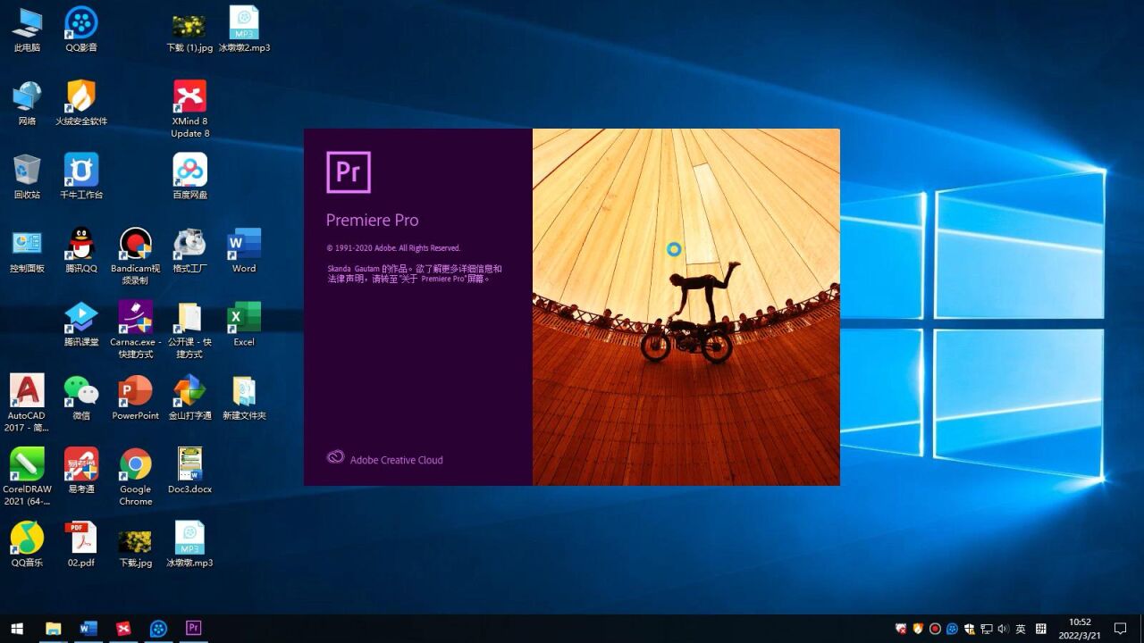The image size is (1144, 643).
Task: Open the QQ音乐 desktop shortcut
Action: coord(27,545)
